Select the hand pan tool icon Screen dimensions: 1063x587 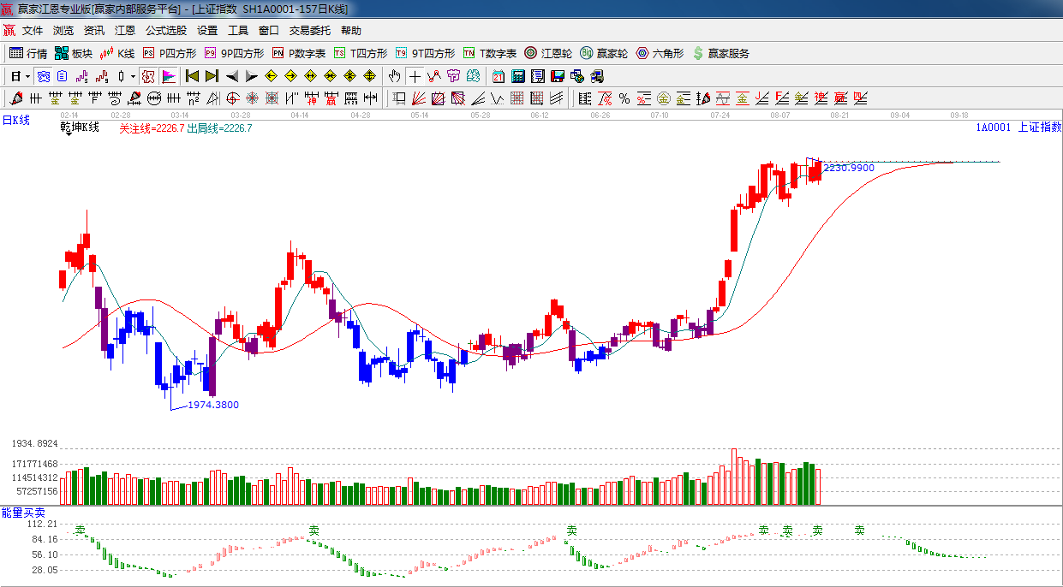tap(394, 76)
